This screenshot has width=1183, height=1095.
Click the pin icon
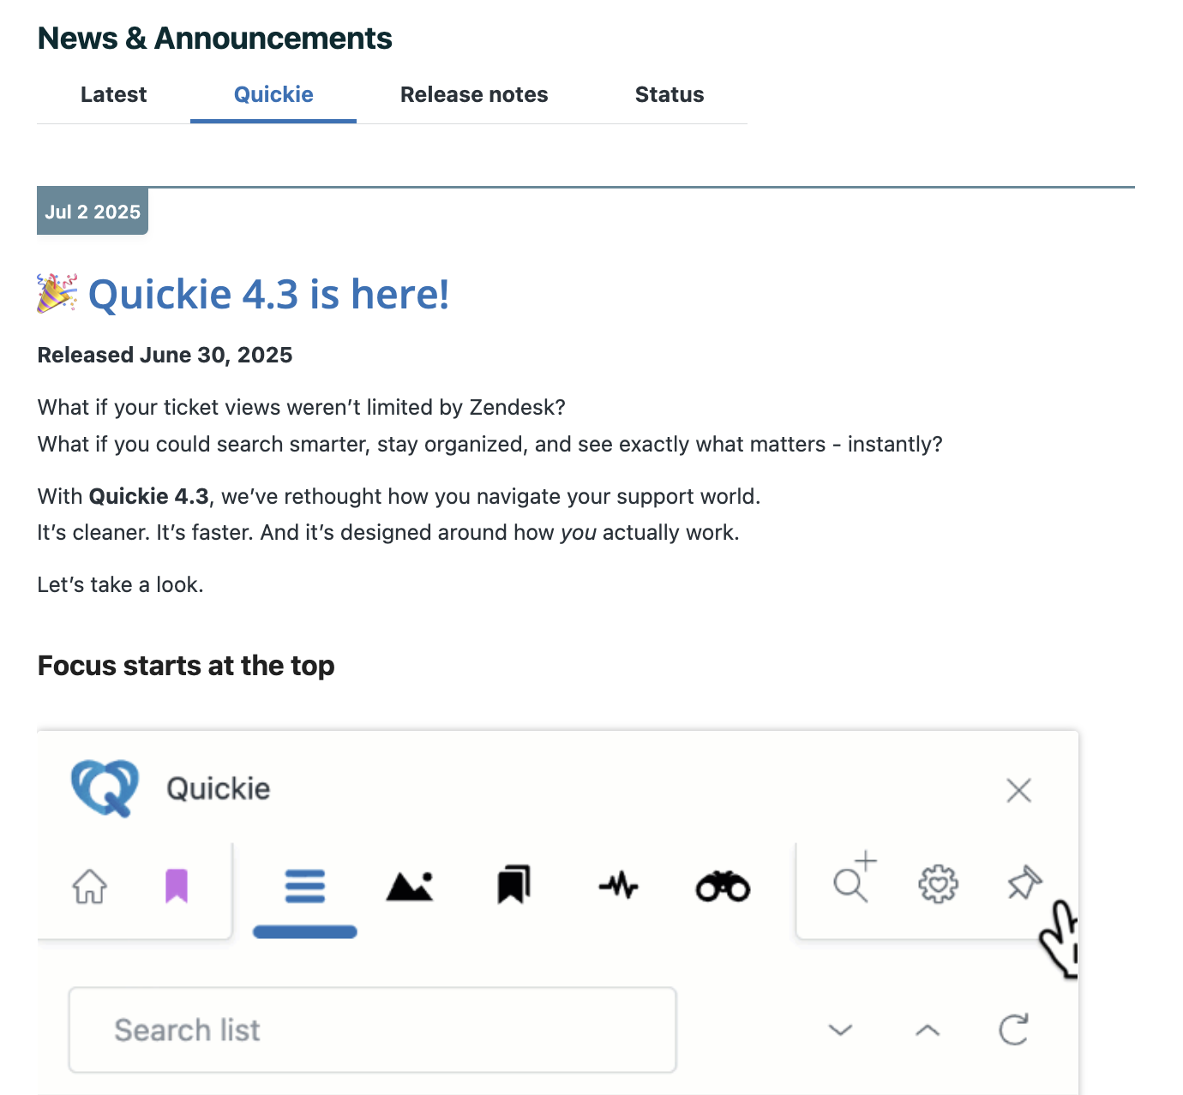1024,883
